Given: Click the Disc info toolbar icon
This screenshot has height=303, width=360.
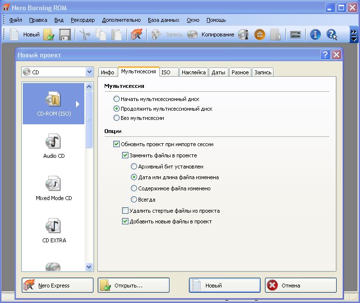Looking at the screenshot, I should (243, 35).
